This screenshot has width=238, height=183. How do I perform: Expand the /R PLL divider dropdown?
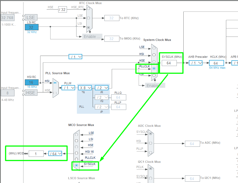click(x=102, y=88)
